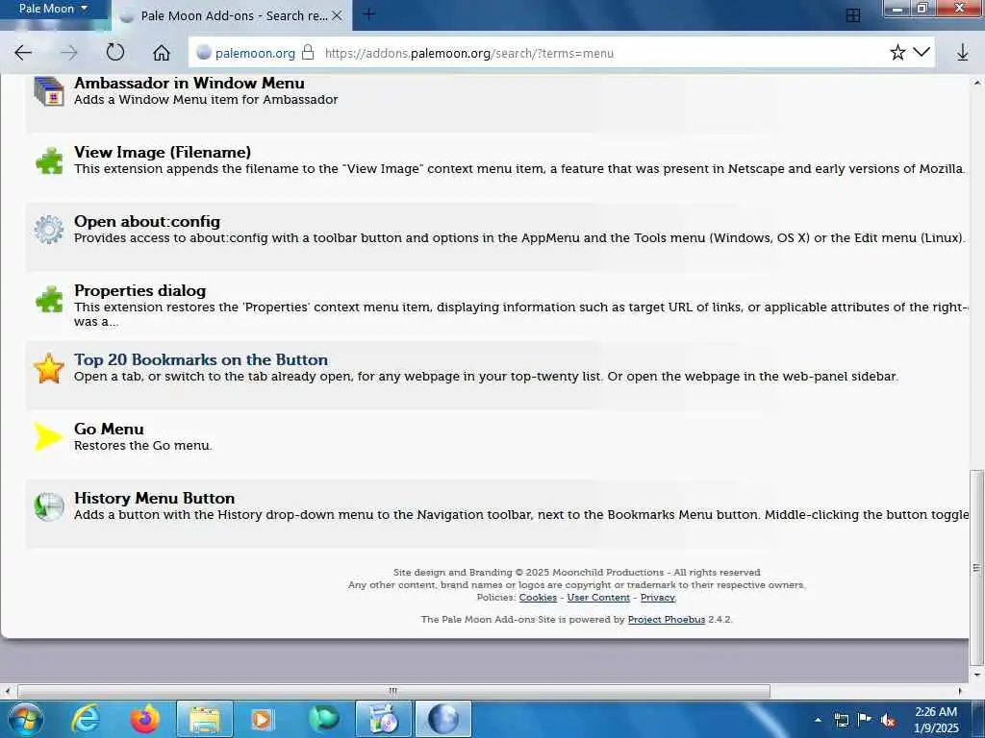The image size is (985, 738).
Task: Click the green bird taskbar icon
Action: [x=323, y=719]
